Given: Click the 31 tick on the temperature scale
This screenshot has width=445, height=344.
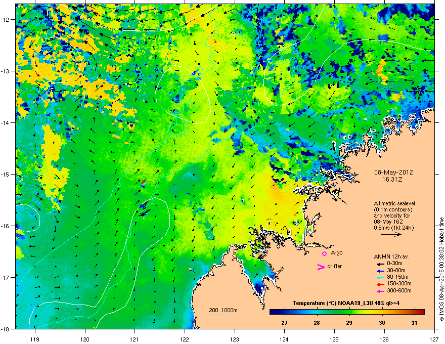Looking at the screenshot, I should coord(414,323).
